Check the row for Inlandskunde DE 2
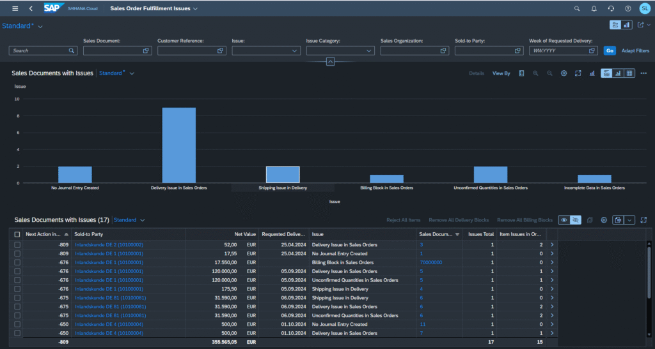Image resolution: width=655 pixels, height=349 pixels. (x=17, y=245)
